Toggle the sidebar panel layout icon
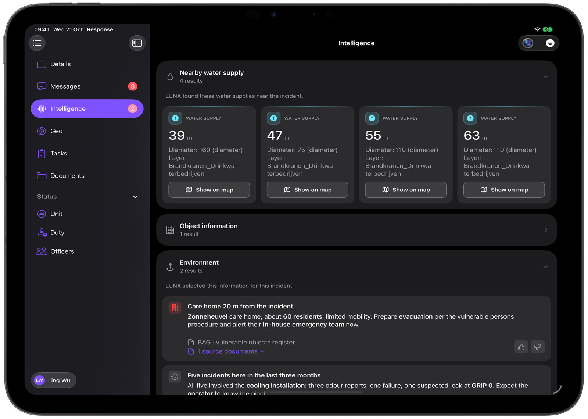 click(137, 43)
